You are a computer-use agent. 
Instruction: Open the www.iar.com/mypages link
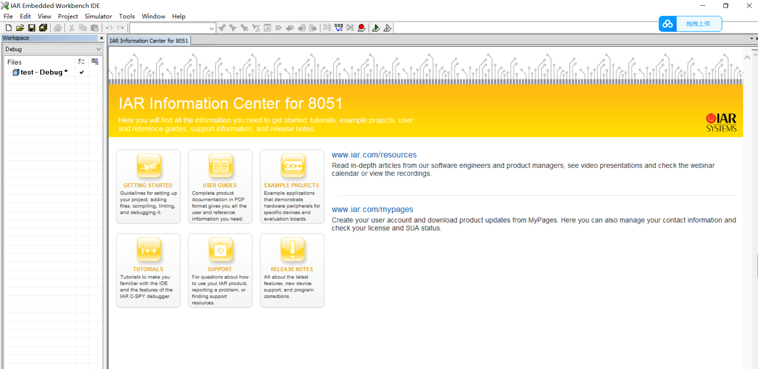coord(372,209)
